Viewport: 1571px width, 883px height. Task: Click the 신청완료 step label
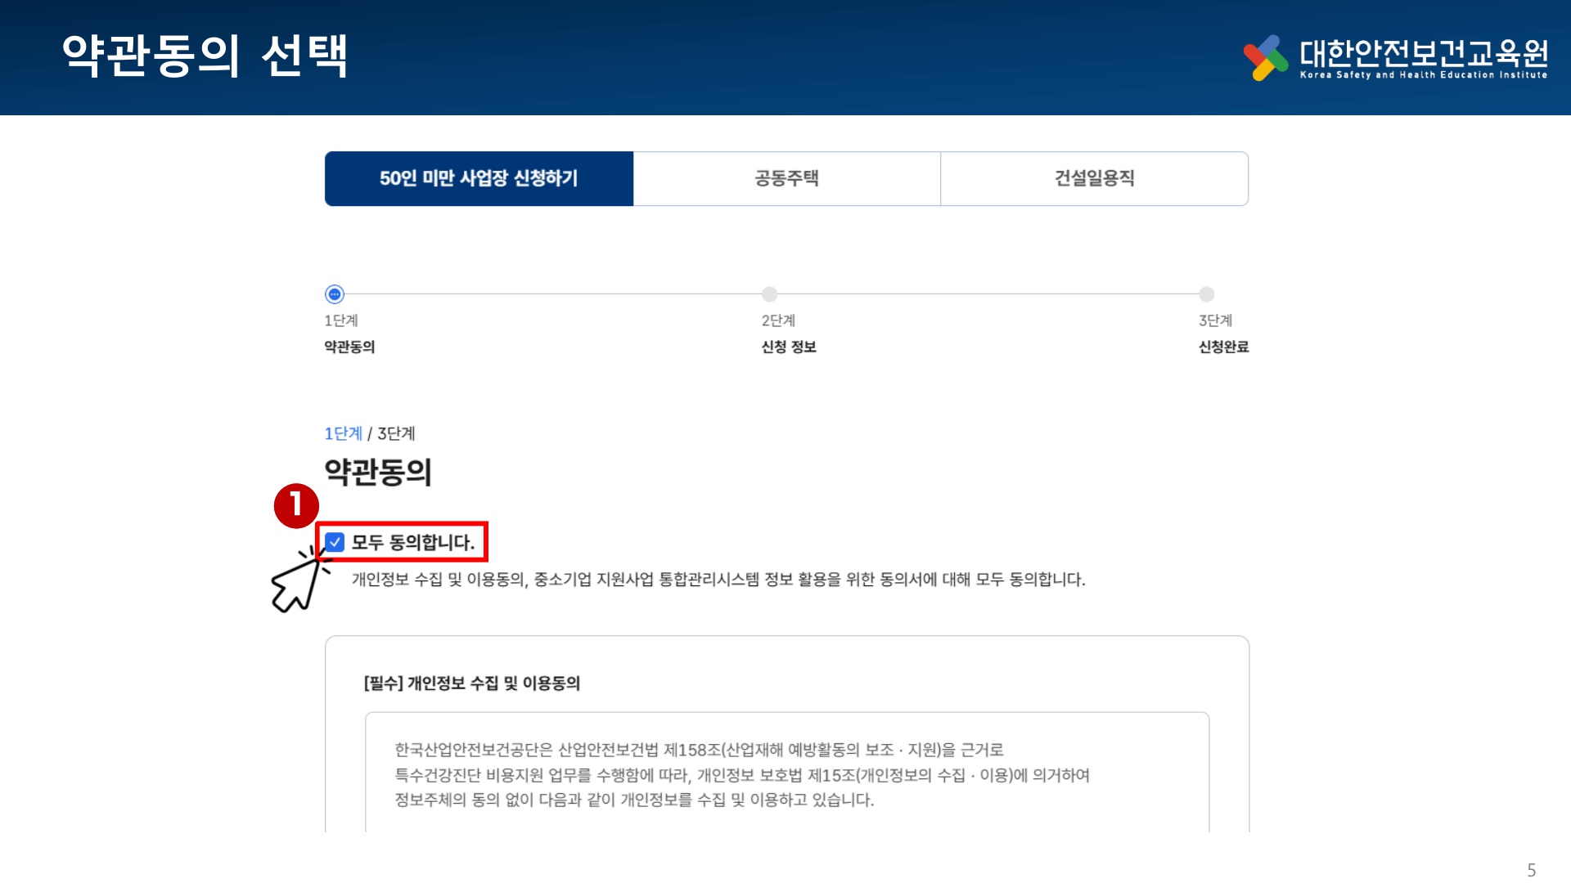[1223, 347]
